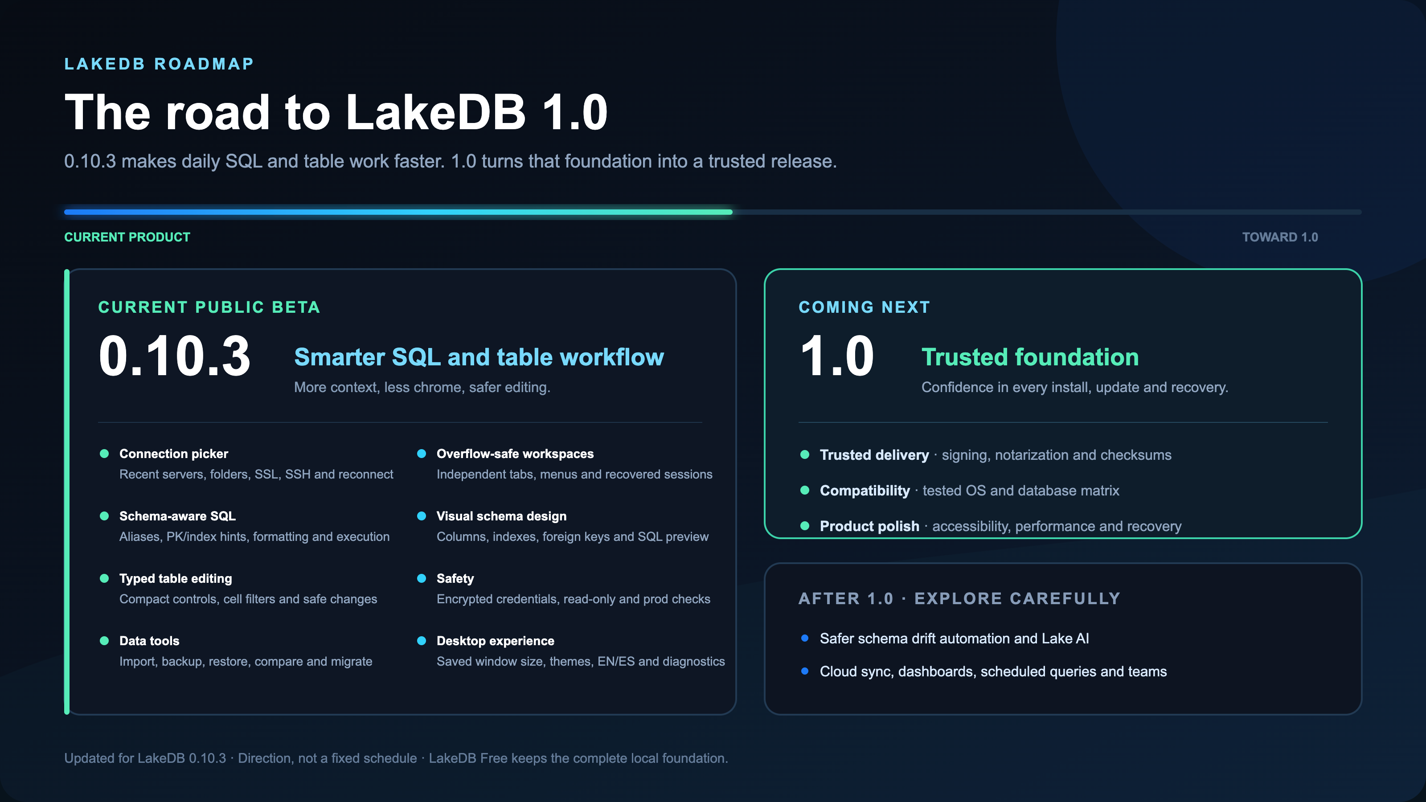The image size is (1426, 802).
Task: Click the blue bullet beside 'Overflow-safe workspaces'
Action: [x=421, y=454]
